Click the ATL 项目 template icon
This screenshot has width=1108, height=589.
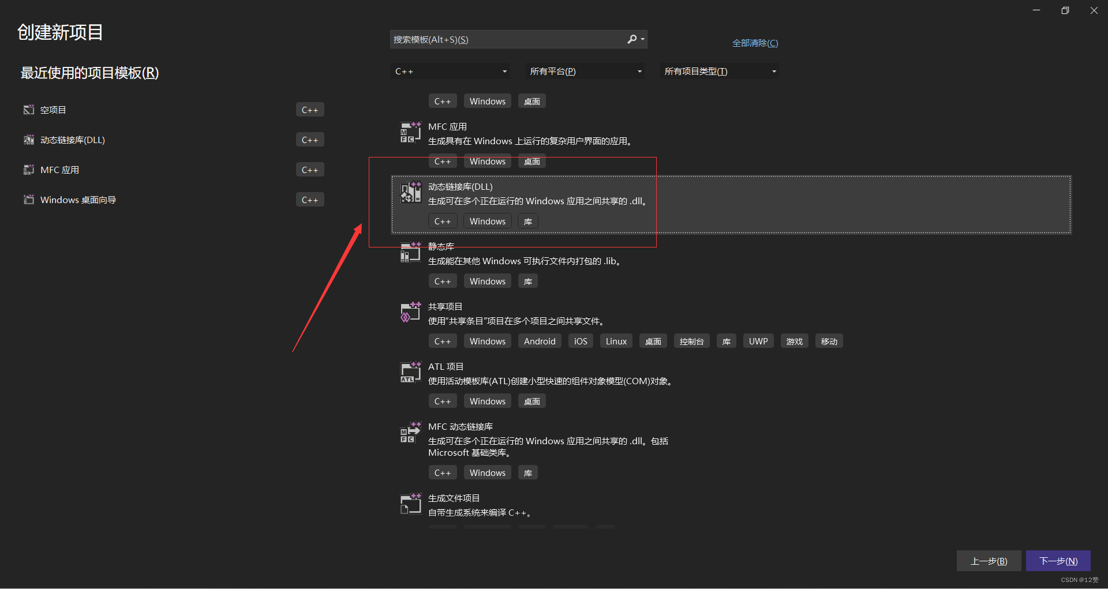pos(411,373)
